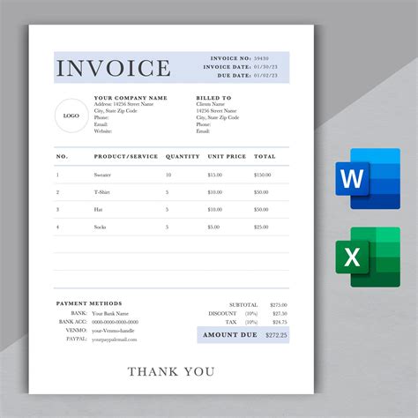Select the YOUR COMPANY NAME heading
The height and width of the screenshot is (418, 418).
(x=131, y=98)
